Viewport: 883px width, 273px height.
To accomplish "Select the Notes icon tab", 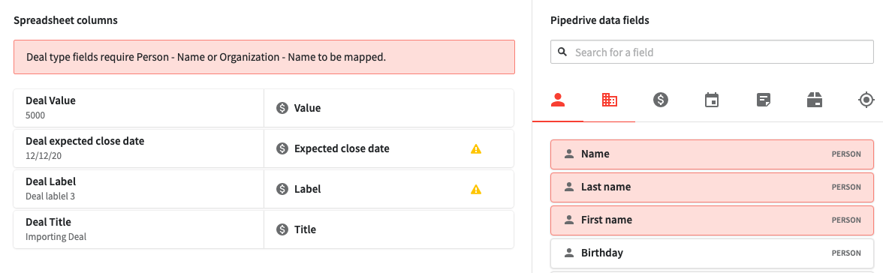I will pos(764,100).
